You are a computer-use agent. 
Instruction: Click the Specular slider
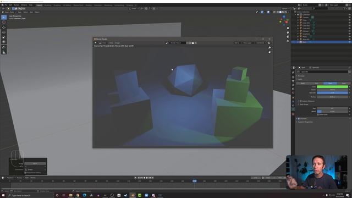[x=332, y=93]
